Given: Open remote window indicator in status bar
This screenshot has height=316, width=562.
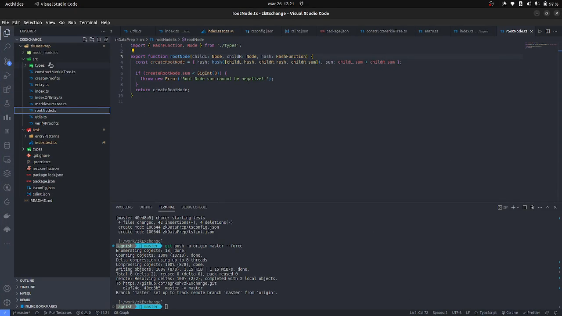Looking at the screenshot, I should [5, 312].
